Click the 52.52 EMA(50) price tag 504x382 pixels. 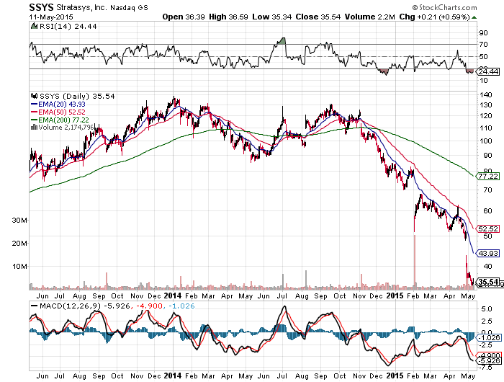click(x=488, y=228)
